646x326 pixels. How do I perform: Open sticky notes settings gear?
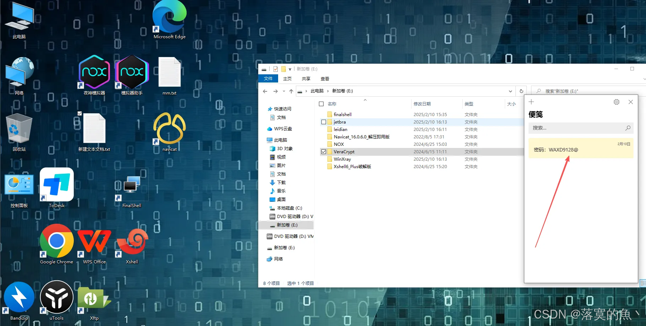617,102
